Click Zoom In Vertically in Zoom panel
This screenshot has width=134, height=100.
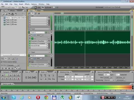(x=49, y=79)
